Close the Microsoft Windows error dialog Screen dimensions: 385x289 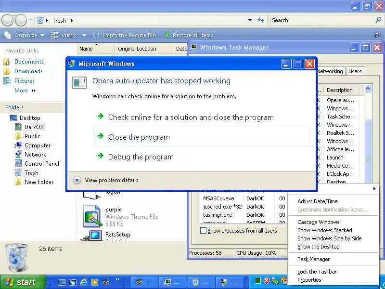coord(309,64)
